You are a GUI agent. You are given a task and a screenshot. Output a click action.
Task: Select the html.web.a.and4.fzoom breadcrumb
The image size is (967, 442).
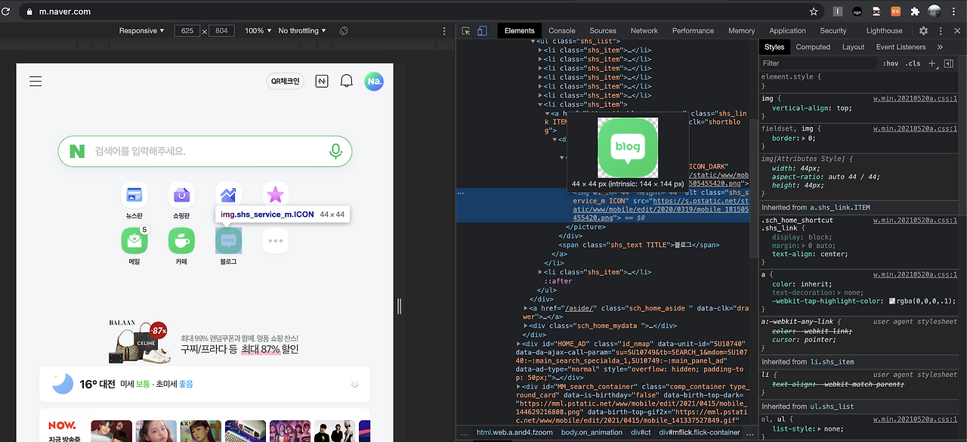514,433
